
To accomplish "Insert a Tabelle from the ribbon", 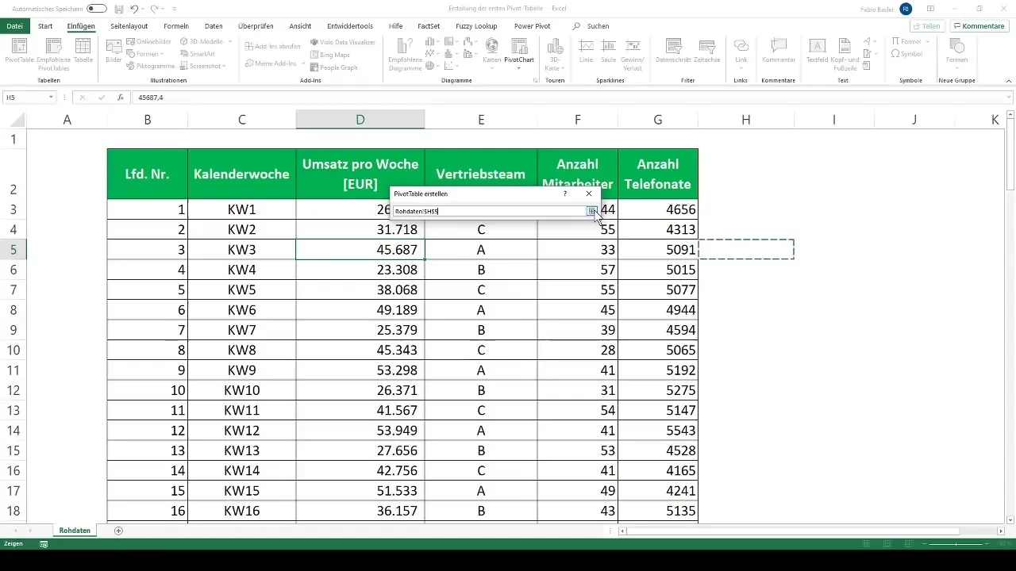I will coord(83,51).
